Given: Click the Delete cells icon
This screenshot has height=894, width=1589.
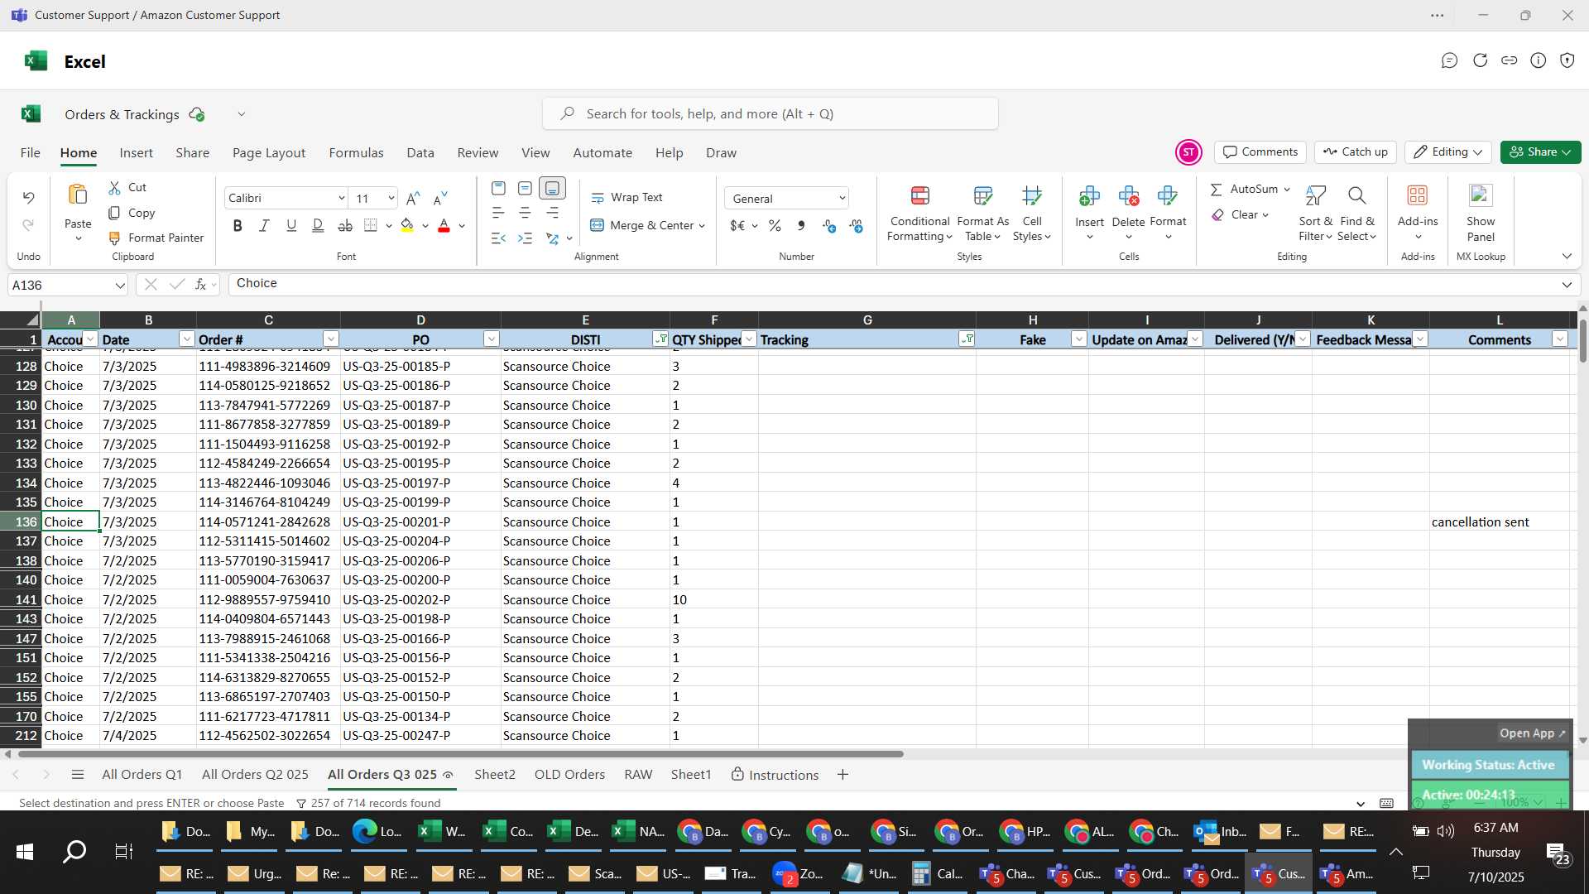Looking at the screenshot, I should click(1128, 196).
